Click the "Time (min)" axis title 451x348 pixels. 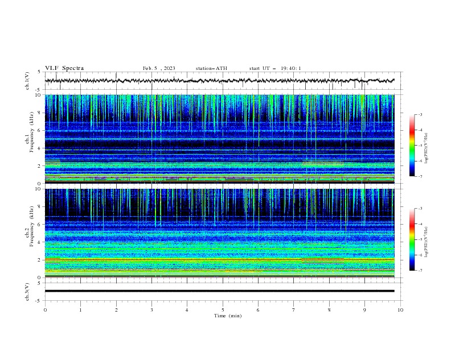point(228,316)
